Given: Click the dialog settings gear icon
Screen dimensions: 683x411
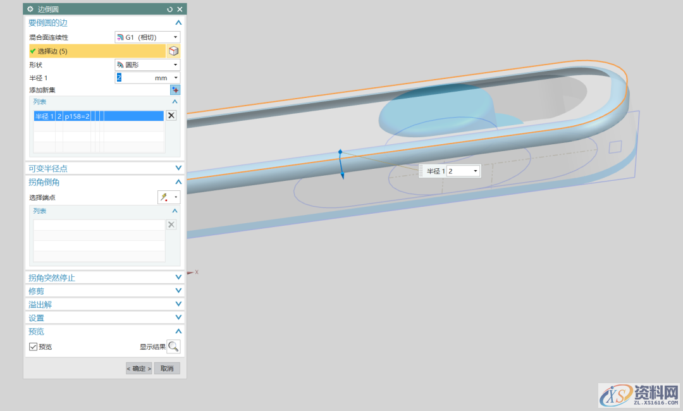Looking at the screenshot, I should tap(30, 9).
